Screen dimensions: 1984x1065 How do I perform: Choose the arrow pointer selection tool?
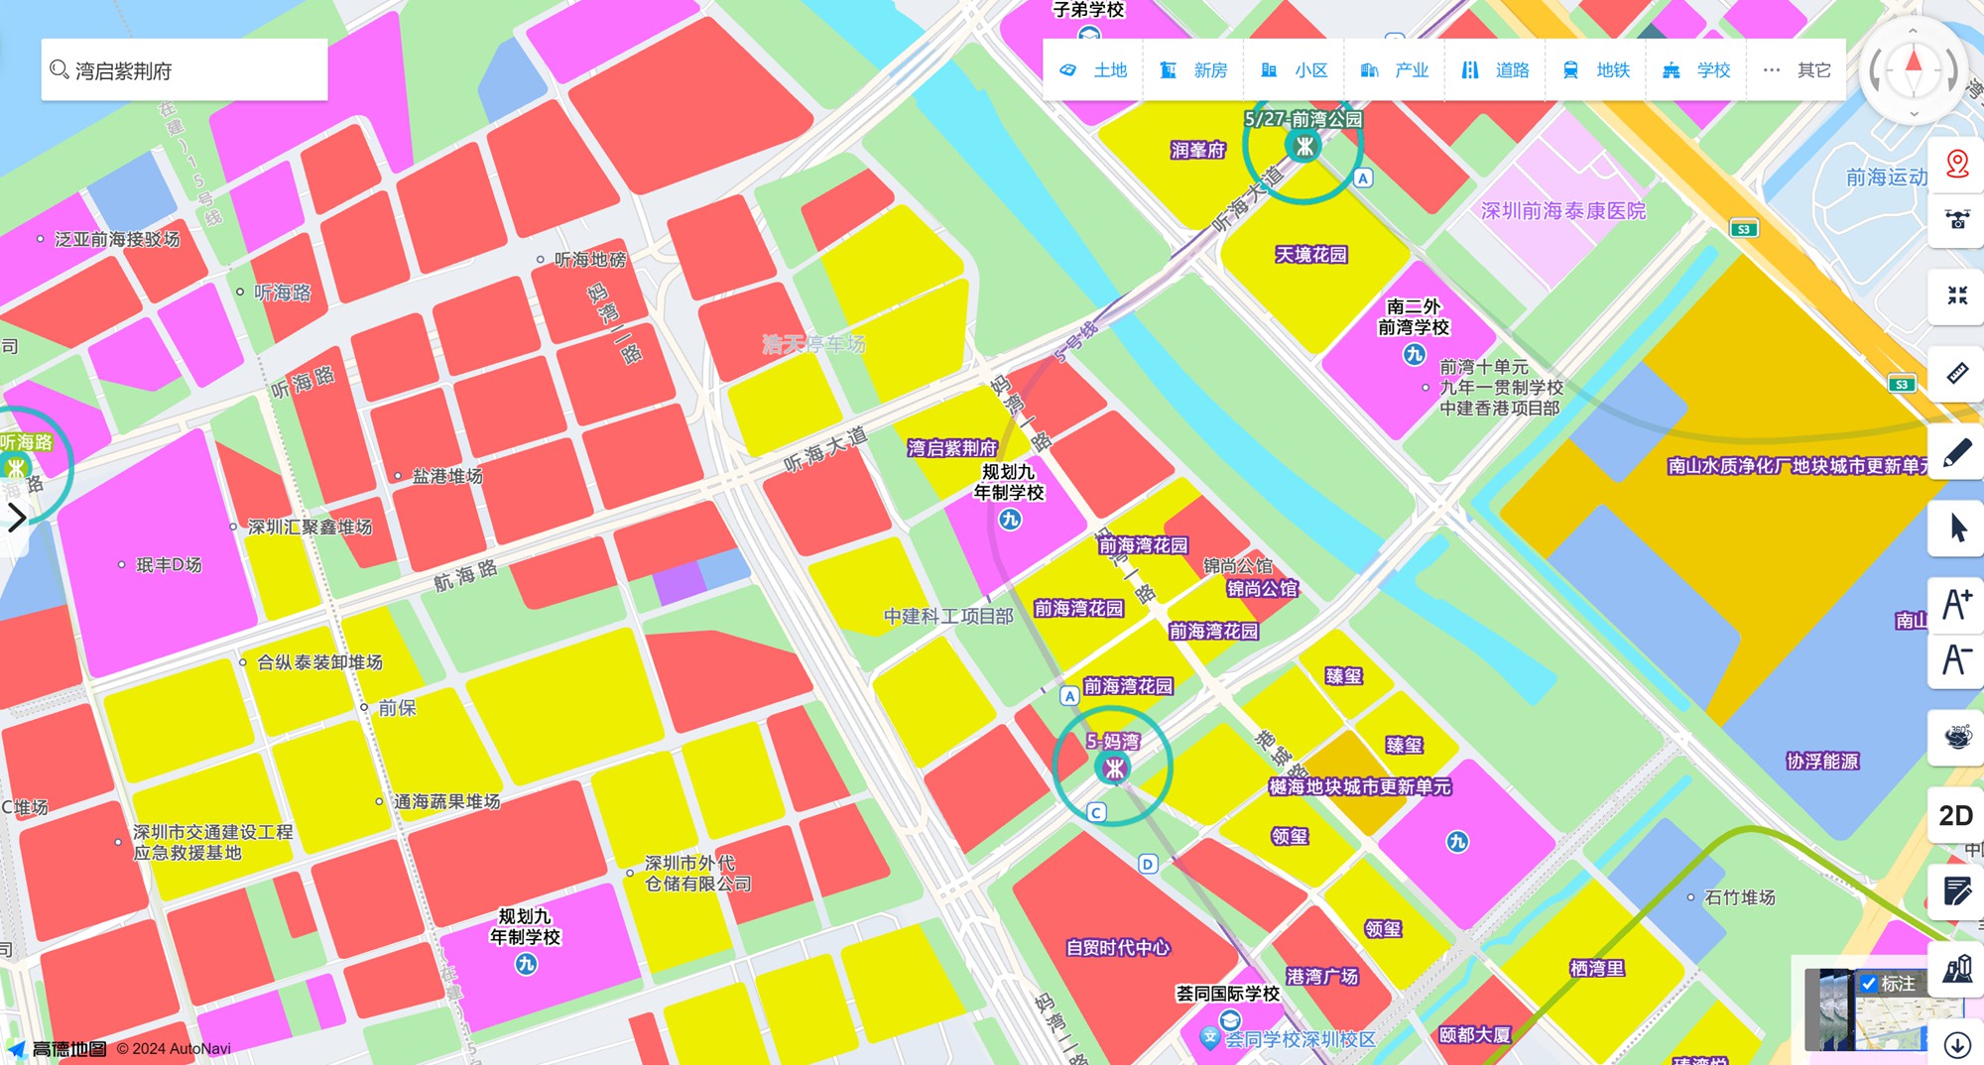tap(1956, 528)
